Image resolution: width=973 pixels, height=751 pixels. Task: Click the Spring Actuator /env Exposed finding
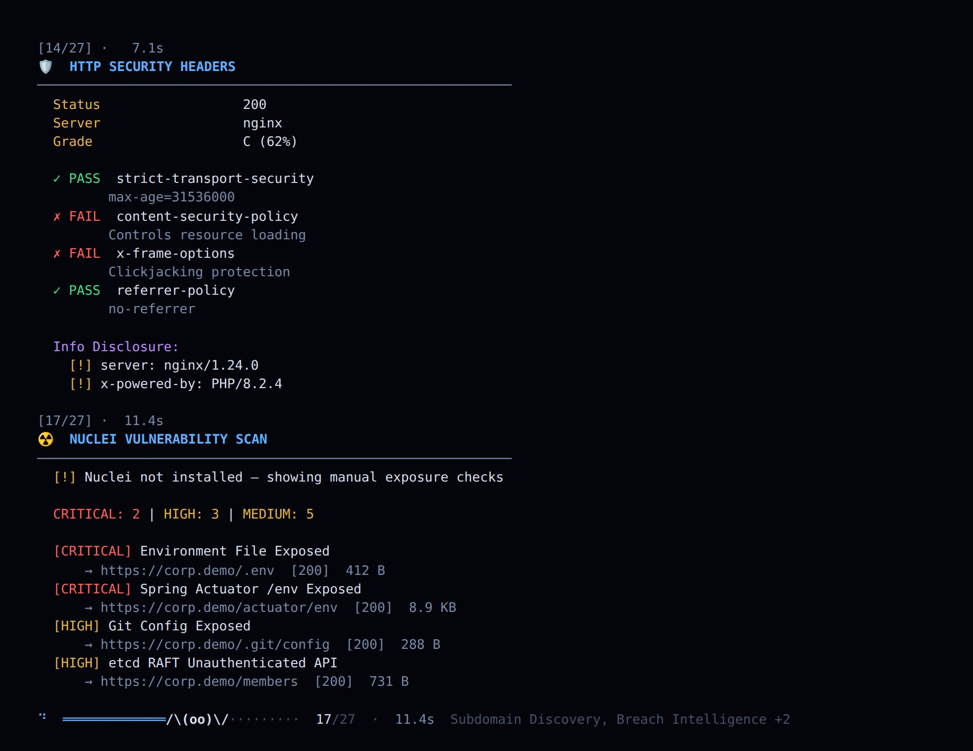tap(251, 589)
